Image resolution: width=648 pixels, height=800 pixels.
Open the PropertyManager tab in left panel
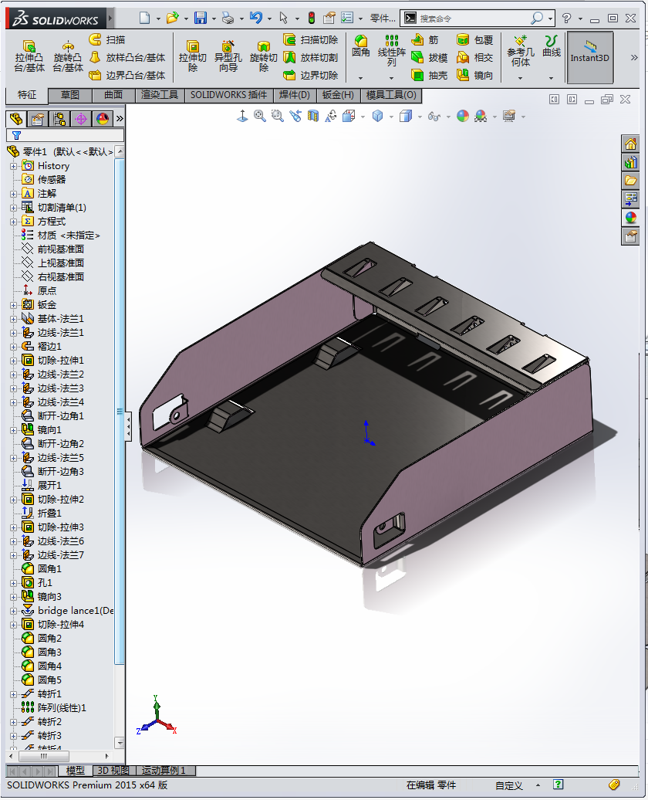(38, 120)
